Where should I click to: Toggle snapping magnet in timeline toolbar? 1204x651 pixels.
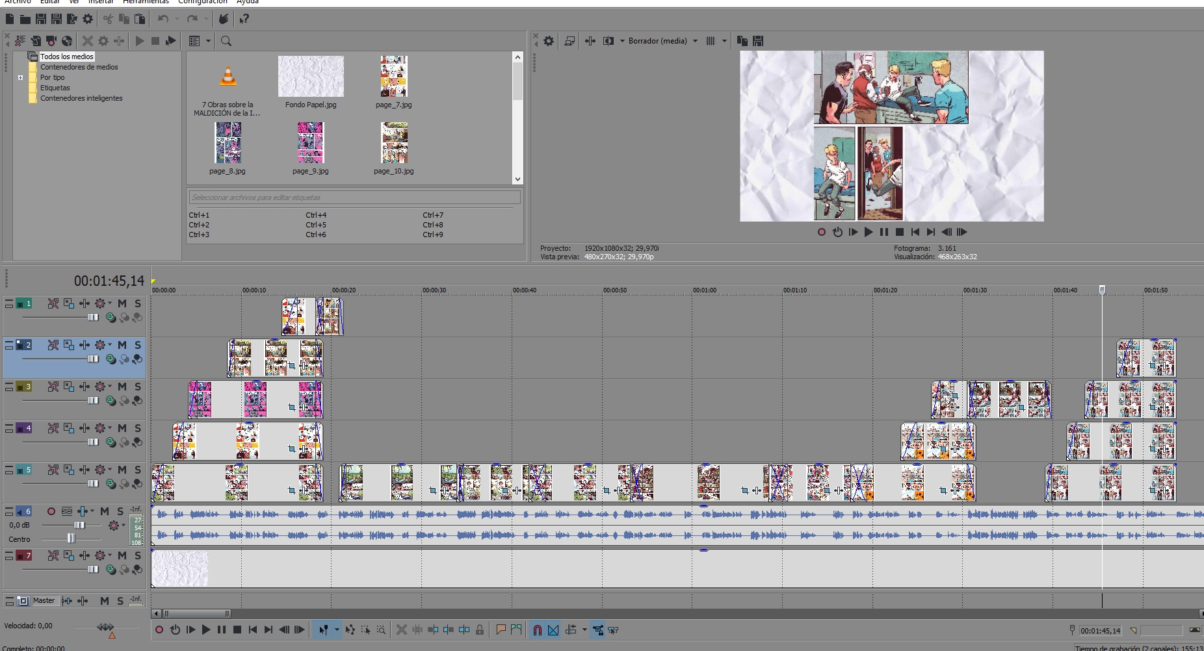point(537,630)
